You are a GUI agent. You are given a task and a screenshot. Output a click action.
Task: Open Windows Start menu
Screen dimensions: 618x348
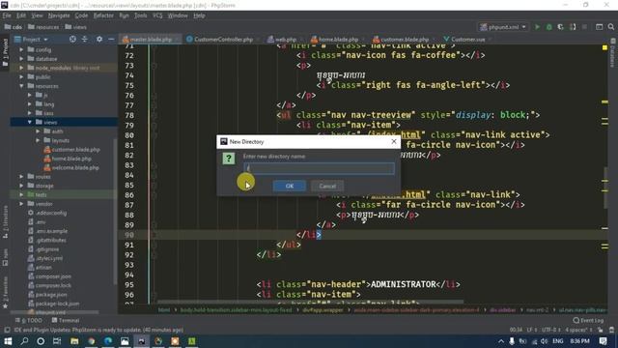click(x=8, y=341)
